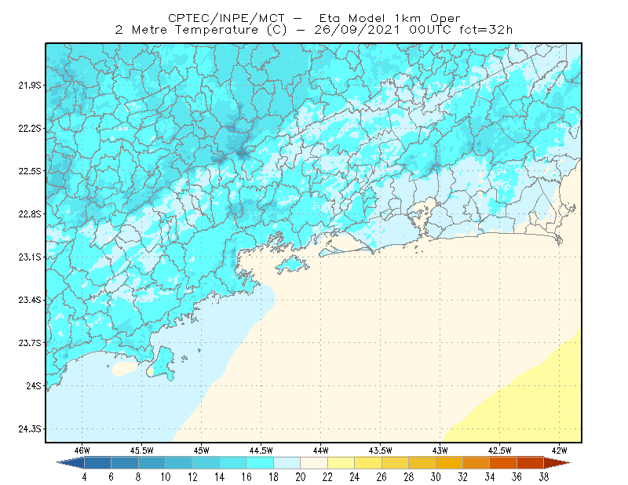Pick the colorbar swatch between 28 and 30
Viewport: 628px width, 485px height.
click(x=422, y=463)
